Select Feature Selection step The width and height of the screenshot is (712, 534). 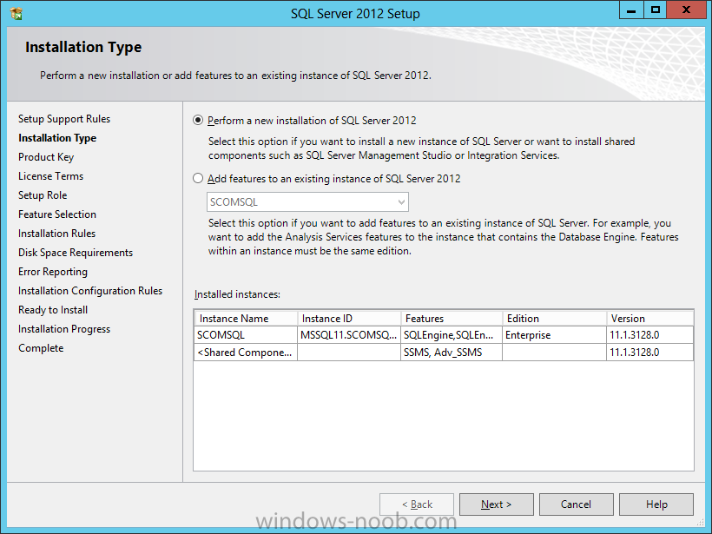(57, 214)
